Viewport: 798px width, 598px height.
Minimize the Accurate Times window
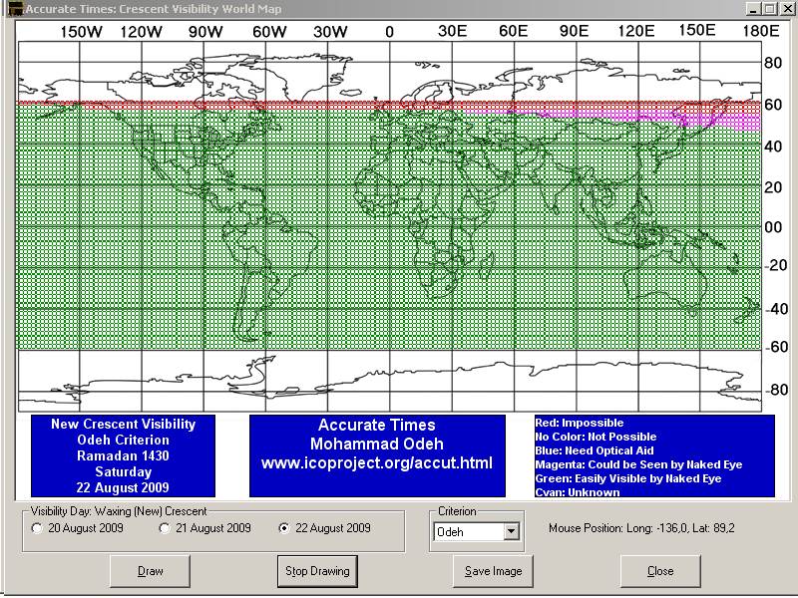(753, 9)
